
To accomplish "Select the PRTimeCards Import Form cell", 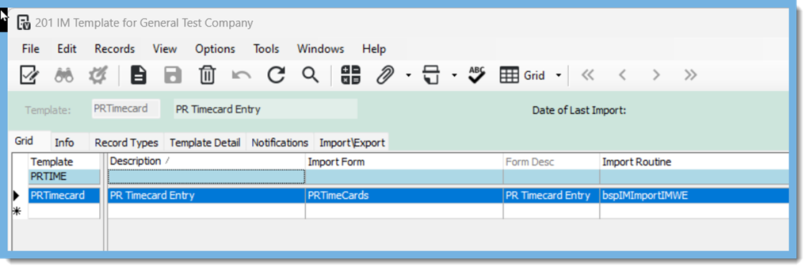I will (x=404, y=196).
